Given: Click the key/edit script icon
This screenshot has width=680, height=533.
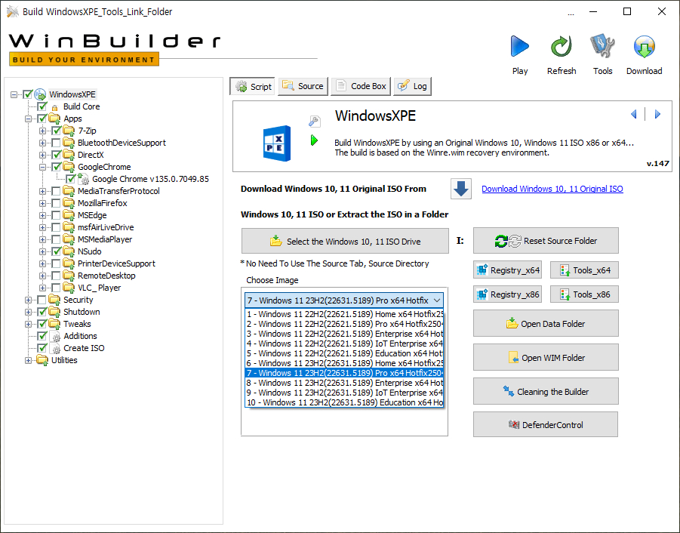Looking at the screenshot, I should pyautogui.click(x=315, y=122).
